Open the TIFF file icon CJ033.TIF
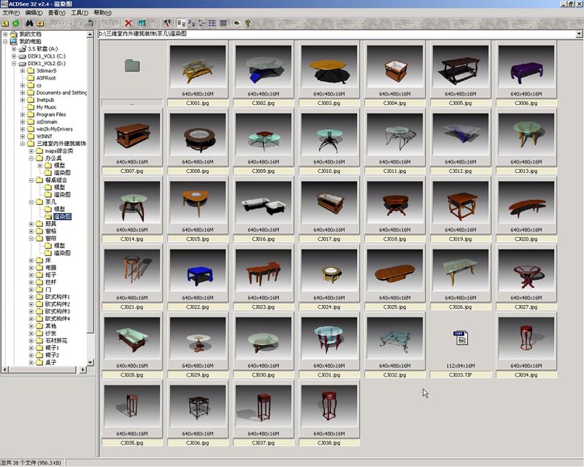 coord(460,337)
